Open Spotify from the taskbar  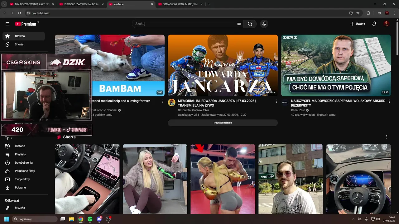pos(90,219)
